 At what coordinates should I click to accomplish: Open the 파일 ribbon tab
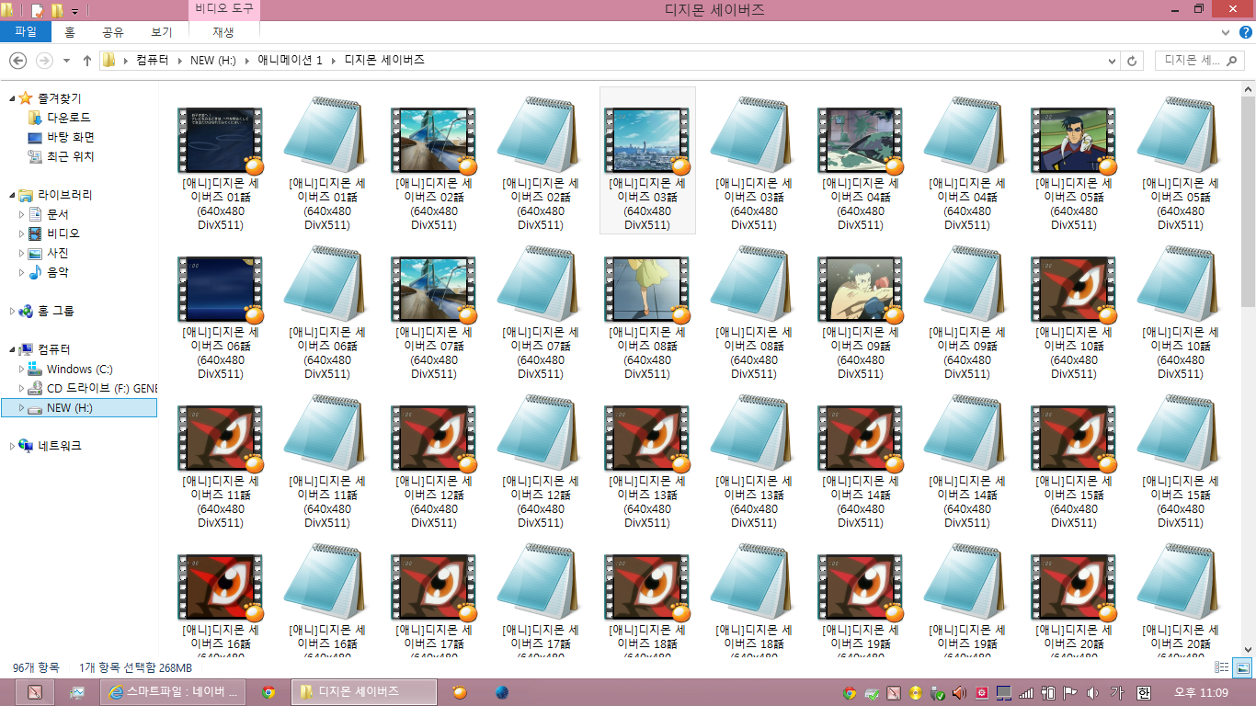[x=26, y=31]
